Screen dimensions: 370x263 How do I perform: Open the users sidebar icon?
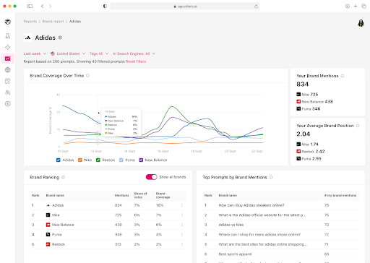(8, 92)
